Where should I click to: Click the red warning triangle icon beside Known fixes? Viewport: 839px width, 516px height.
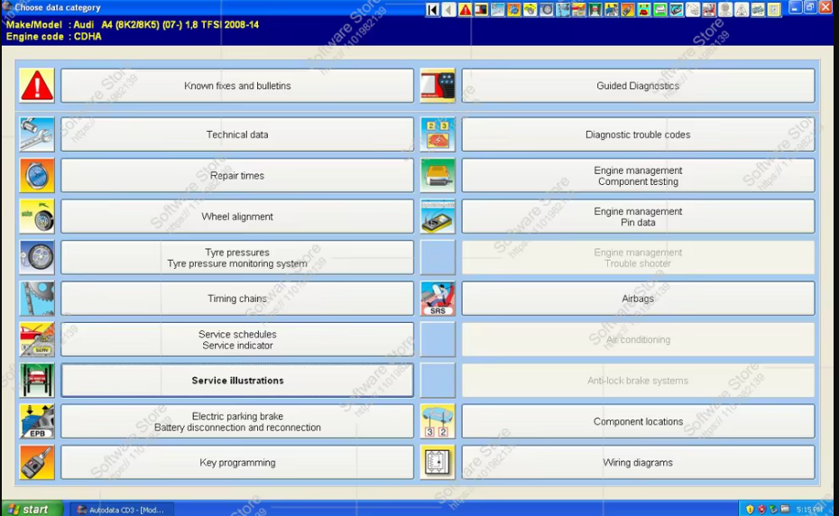click(x=37, y=86)
